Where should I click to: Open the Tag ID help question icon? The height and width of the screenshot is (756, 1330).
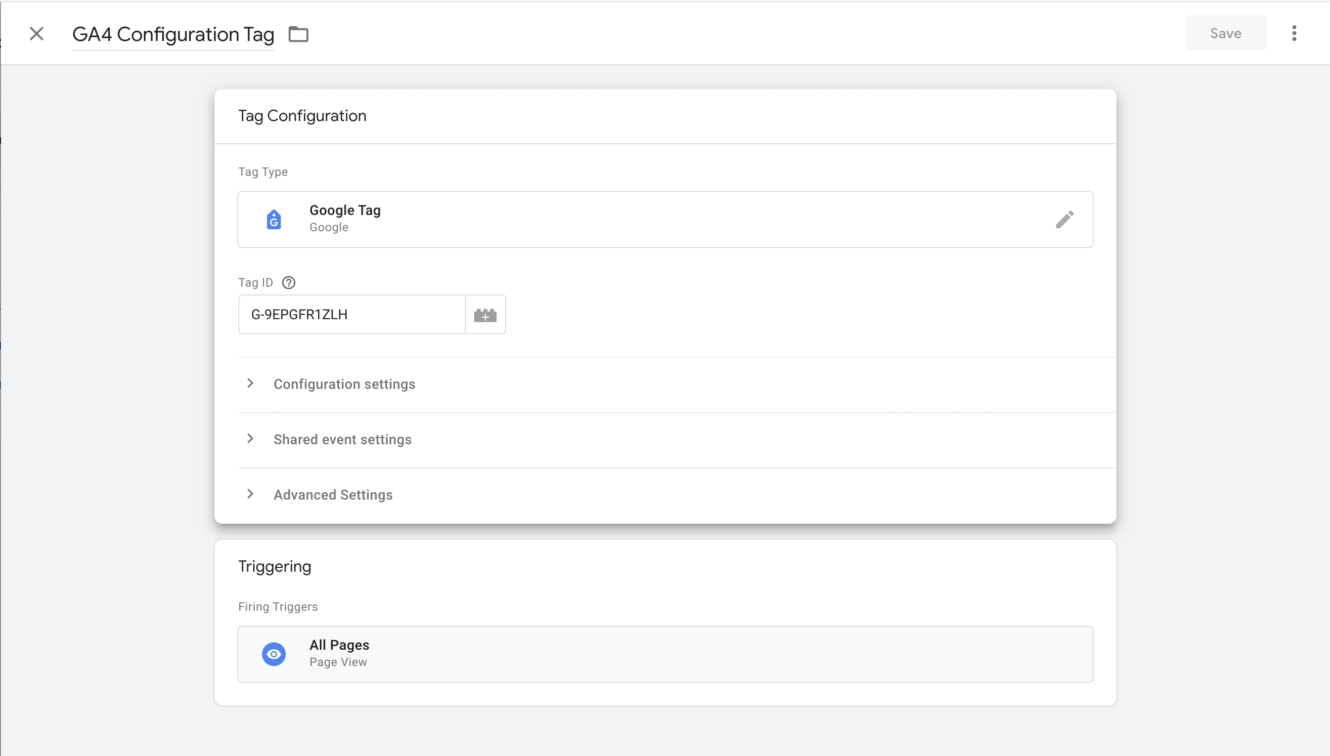point(288,283)
